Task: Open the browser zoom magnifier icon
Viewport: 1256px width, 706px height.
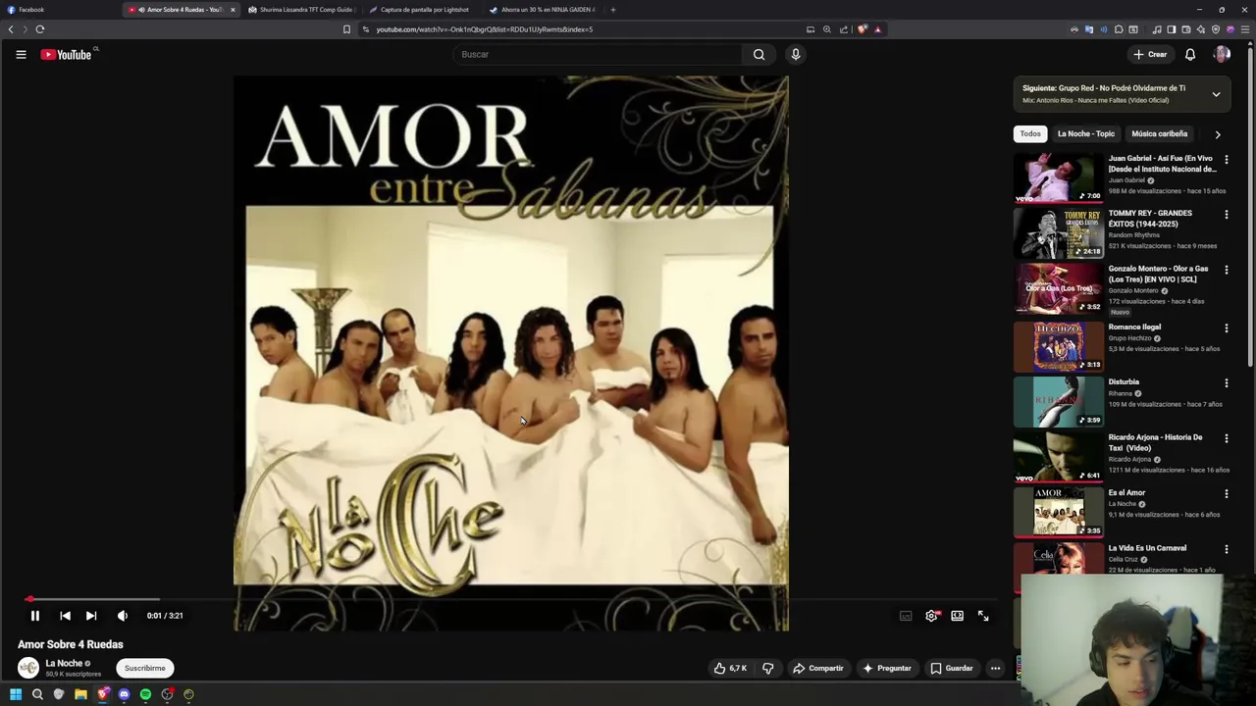Action: coord(827,29)
